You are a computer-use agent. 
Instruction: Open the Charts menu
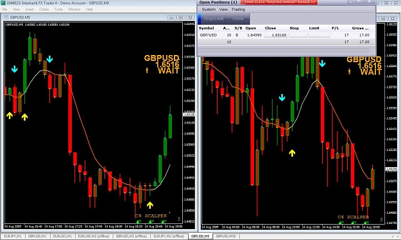[x=44, y=10]
